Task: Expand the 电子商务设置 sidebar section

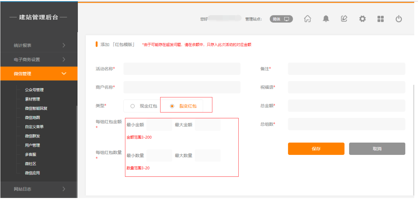Action: (x=39, y=59)
